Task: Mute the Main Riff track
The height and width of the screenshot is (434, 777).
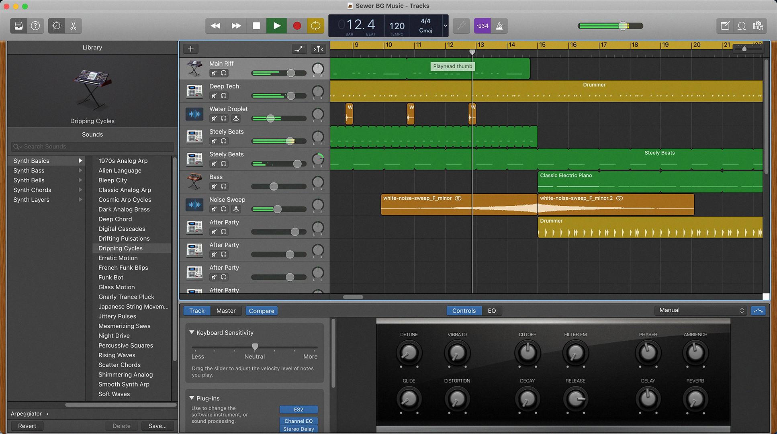Action: [x=214, y=73]
